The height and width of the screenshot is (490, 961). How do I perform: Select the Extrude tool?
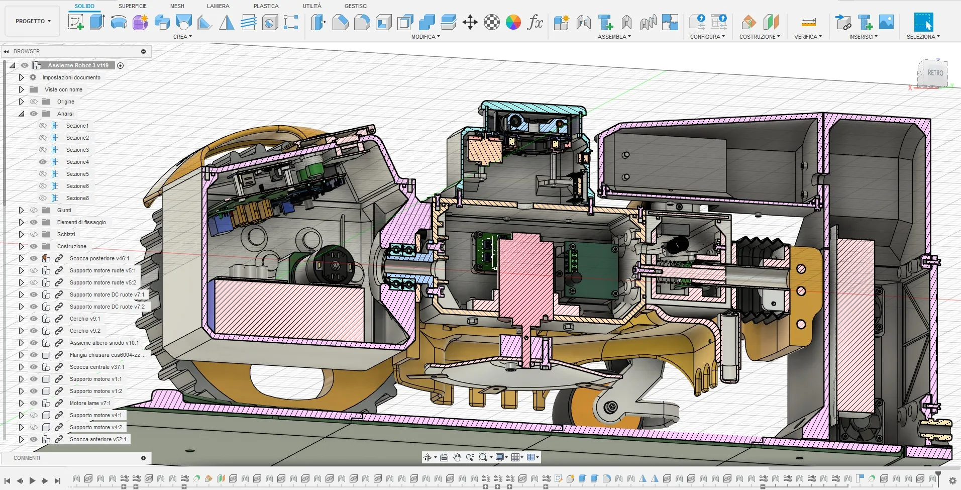pyautogui.click(x=97, y=22)
